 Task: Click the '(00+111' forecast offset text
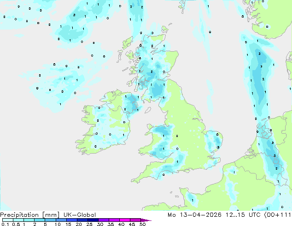pos(277,215)
